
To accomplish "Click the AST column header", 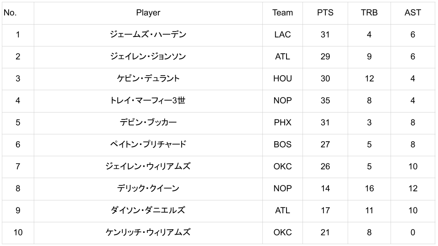I will 412,13.
